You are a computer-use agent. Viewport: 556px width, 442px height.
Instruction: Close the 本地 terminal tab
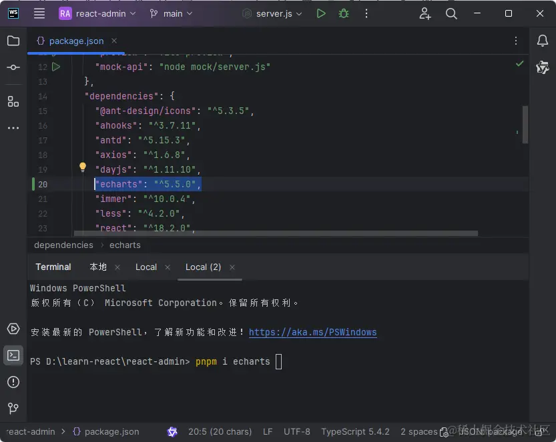pos(117,267)
